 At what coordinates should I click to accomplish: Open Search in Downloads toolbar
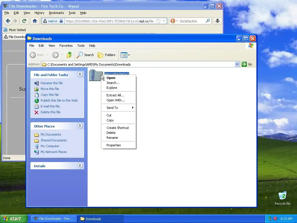pyautogui.click(x=85, y=55)
